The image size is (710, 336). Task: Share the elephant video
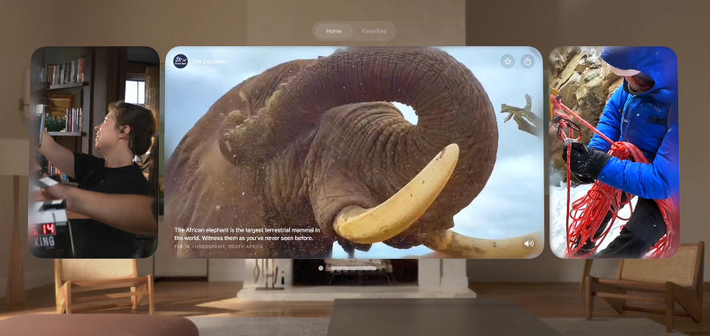pyautogui.click(x=528, y=61)
